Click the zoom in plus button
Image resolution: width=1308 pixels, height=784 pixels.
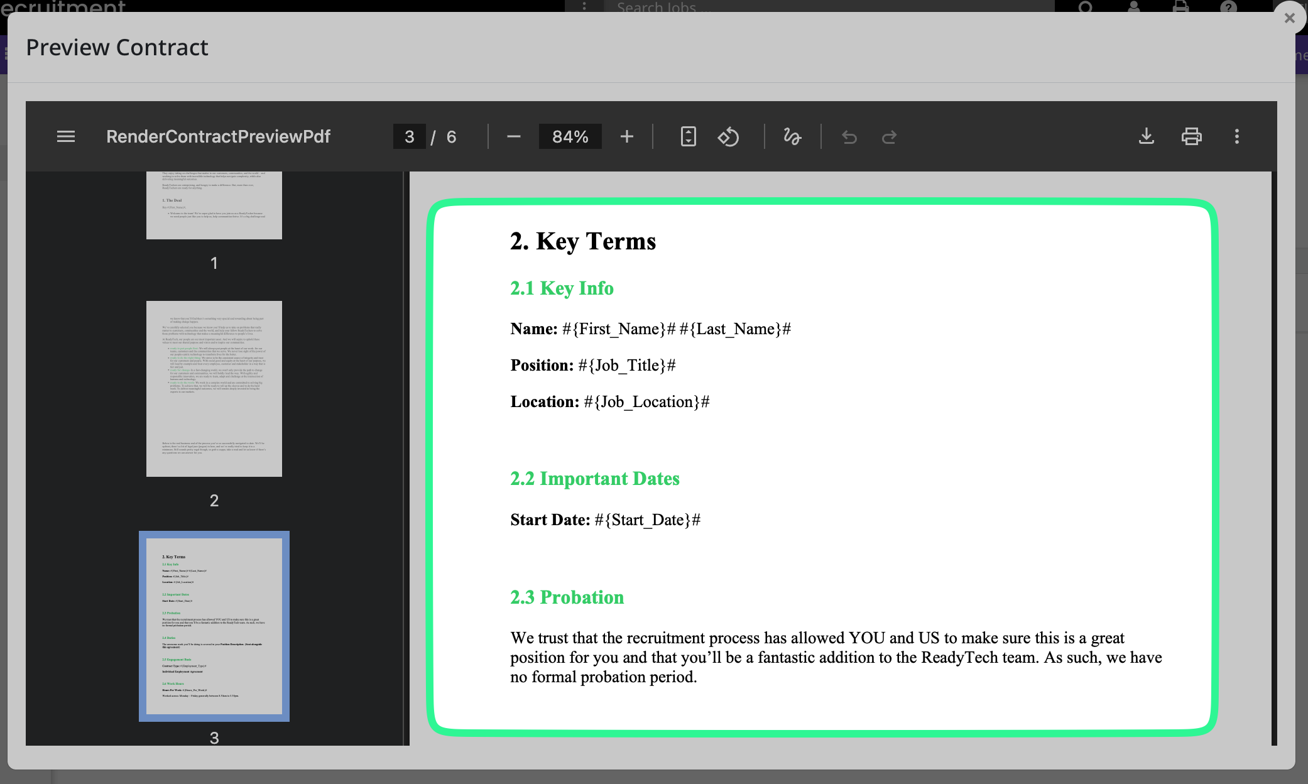point(626,136)
